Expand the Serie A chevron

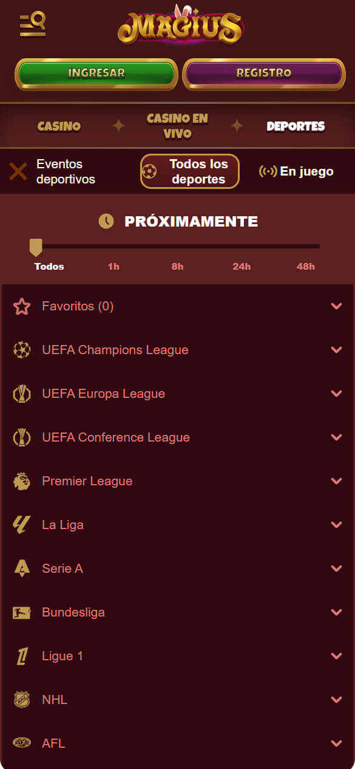(x=337, y=569)
